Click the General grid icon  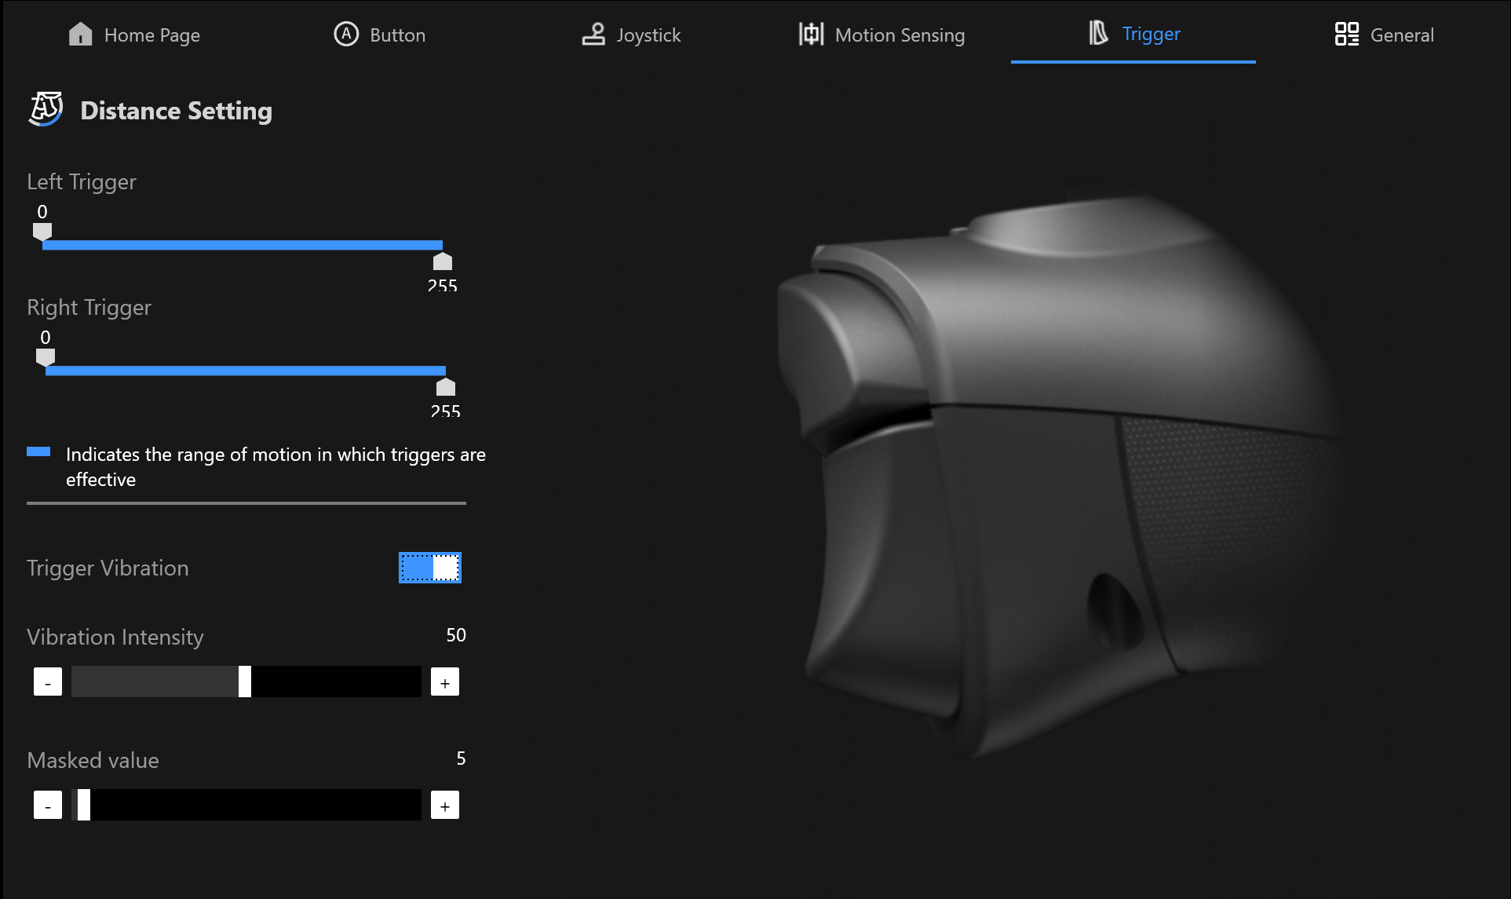click(x=1346, y=34)
